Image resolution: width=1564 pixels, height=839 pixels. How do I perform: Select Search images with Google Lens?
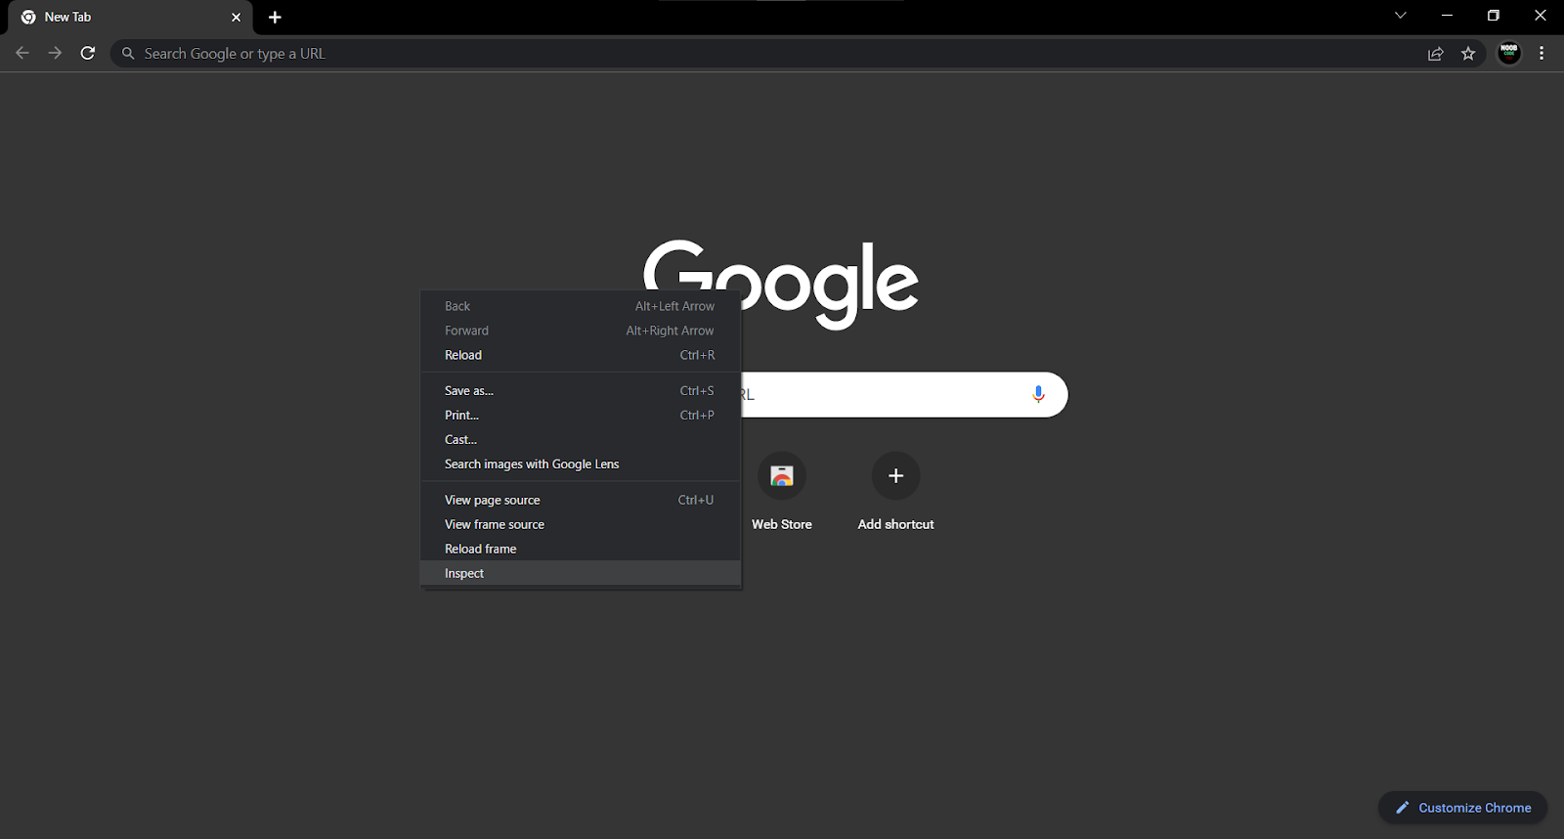click(581, 464)
